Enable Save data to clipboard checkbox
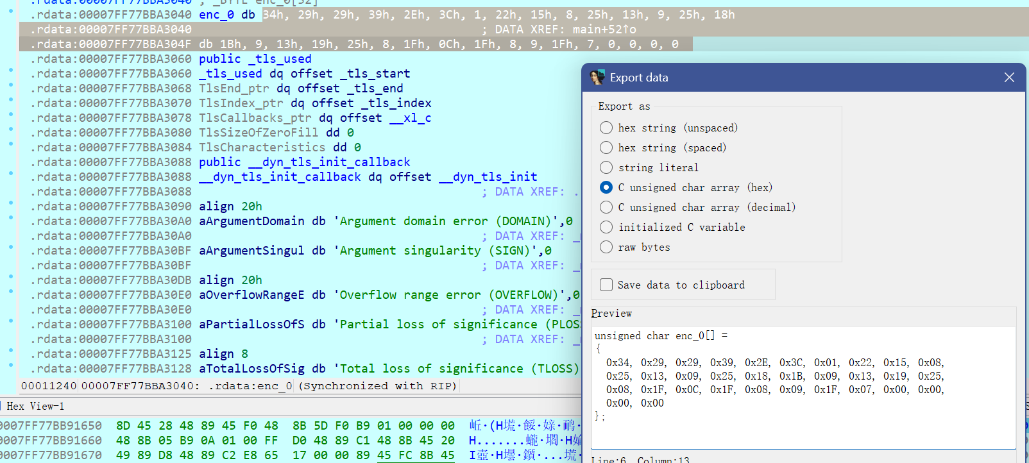The height and width of the screenshot is (463, 1029). (606, 285)
